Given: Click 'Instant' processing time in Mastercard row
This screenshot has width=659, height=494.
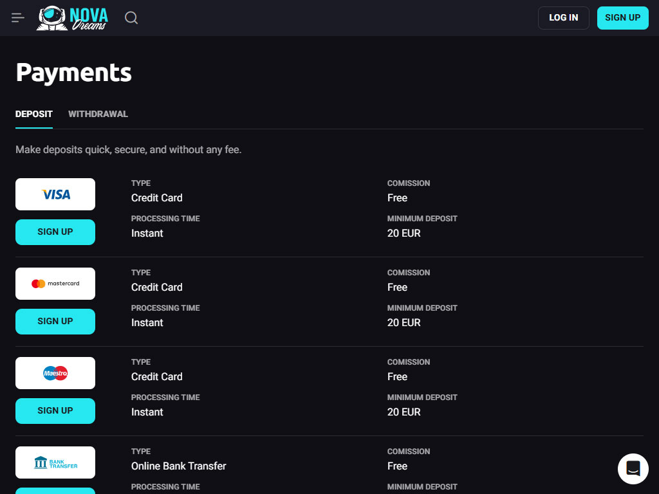Looking at the screenshot, I should click(147, 323).
